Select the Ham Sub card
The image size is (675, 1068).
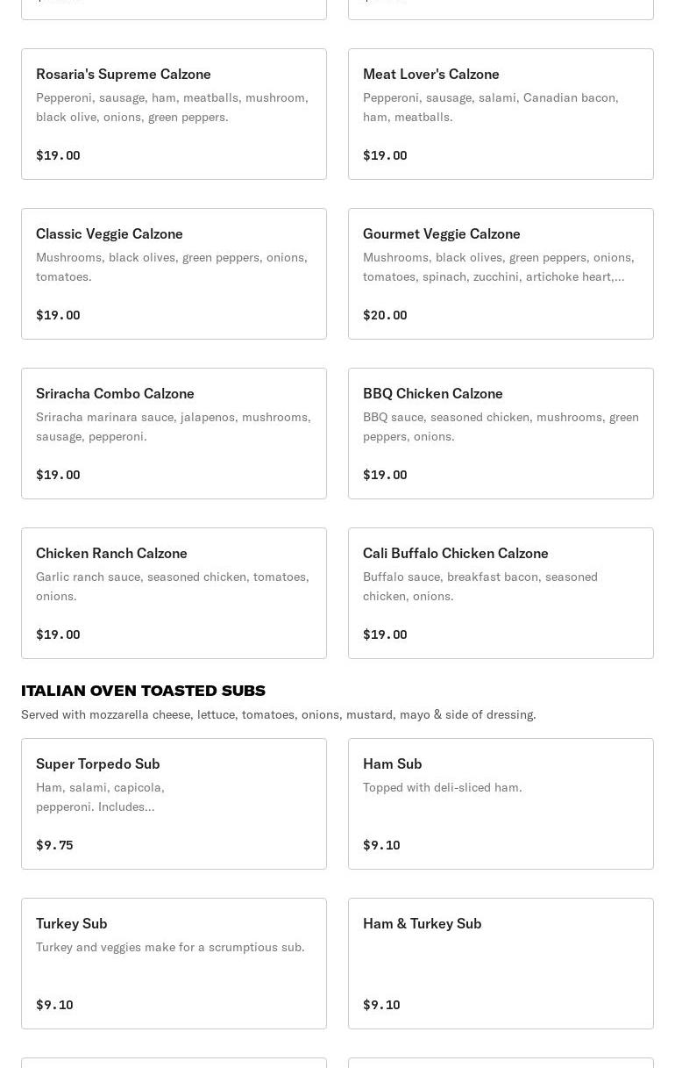tap(501, 804)
